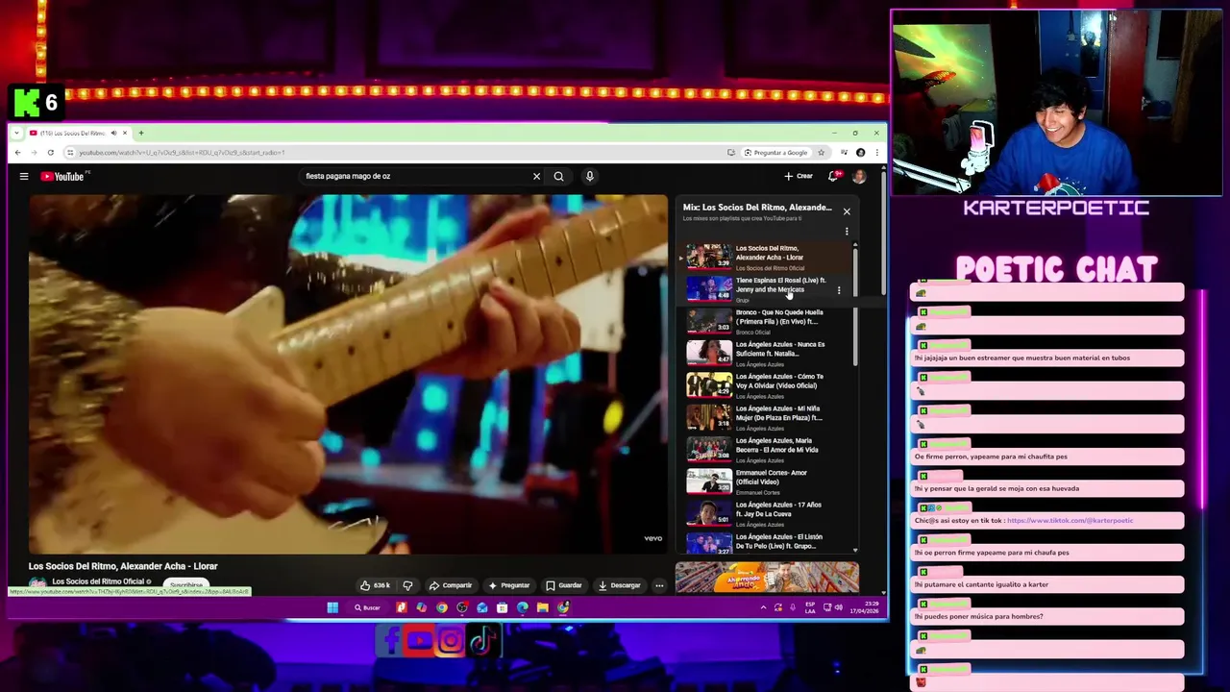Viewport: 1230px width, 692px height.
Task: Download the video with Descargar
Action: (620, 585)
